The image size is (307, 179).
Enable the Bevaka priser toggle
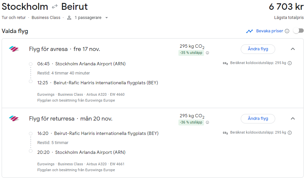298,31
